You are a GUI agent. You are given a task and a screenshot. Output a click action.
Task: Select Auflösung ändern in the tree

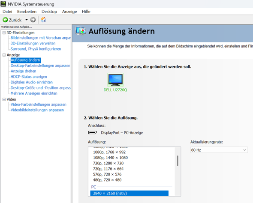coord(25,60)
